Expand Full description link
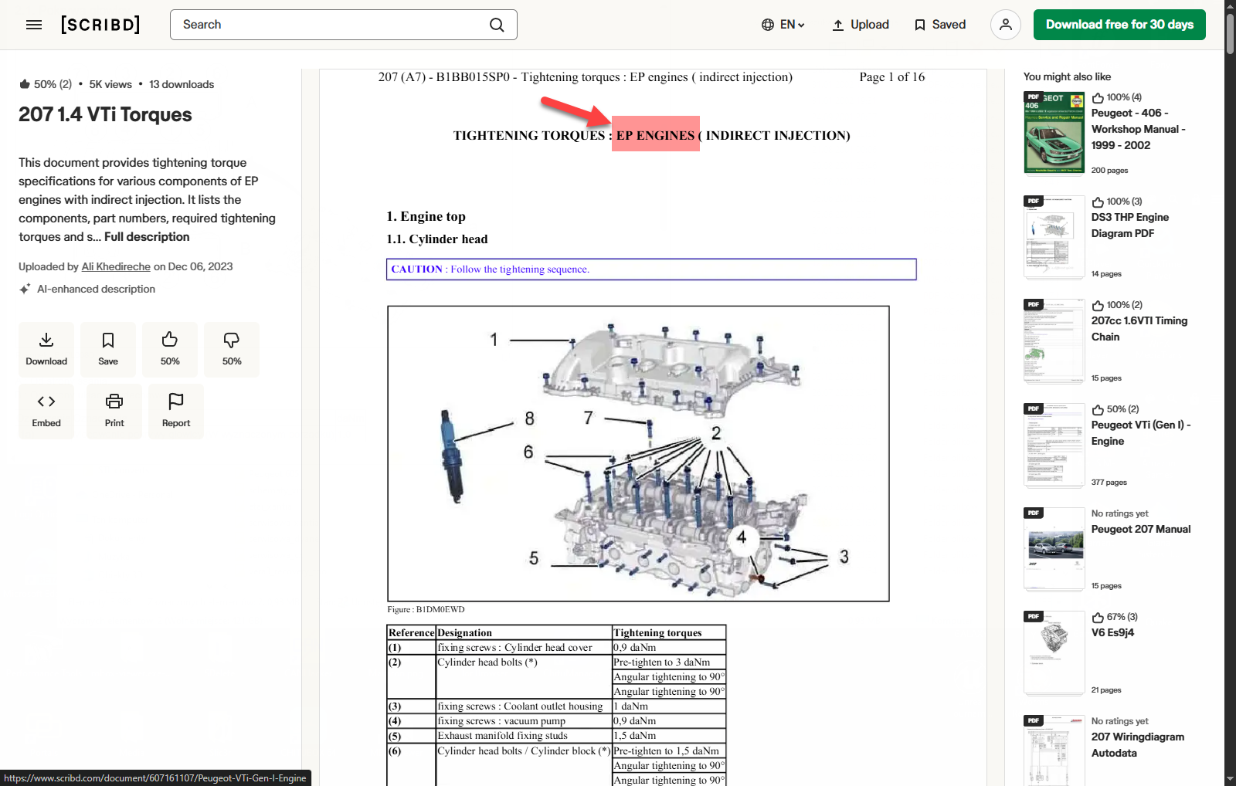 coord(147,237)
